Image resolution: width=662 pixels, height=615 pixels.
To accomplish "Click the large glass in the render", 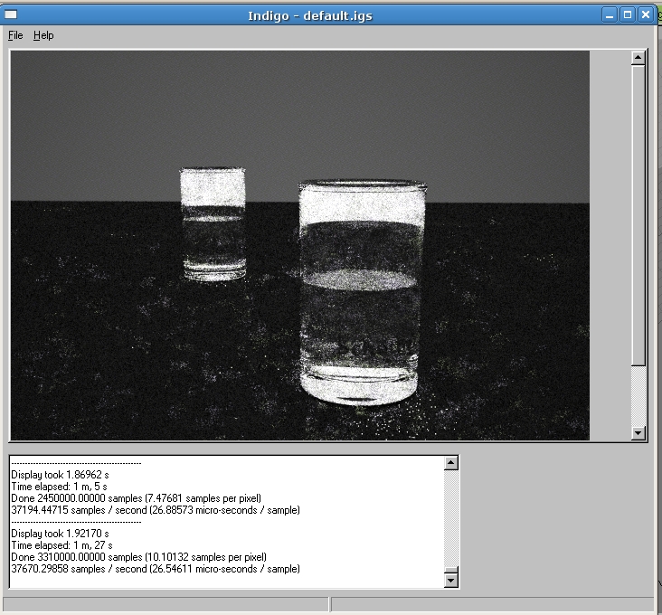I will pos(361,291).
